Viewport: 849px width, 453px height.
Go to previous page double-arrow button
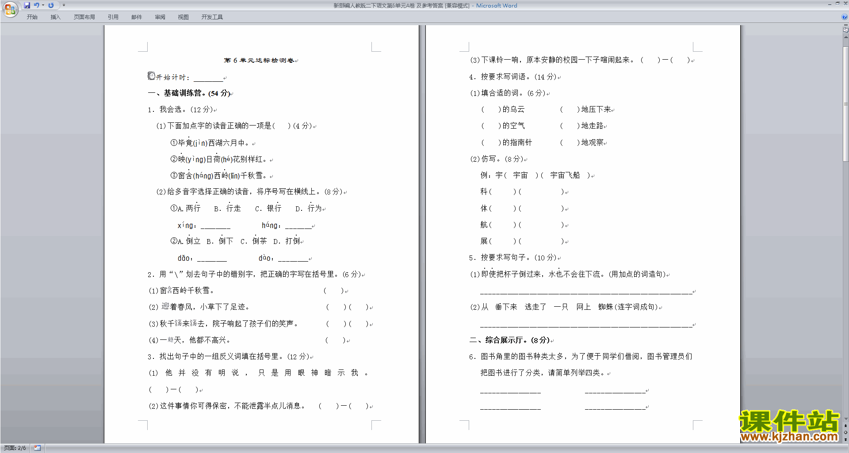[846, 426]
